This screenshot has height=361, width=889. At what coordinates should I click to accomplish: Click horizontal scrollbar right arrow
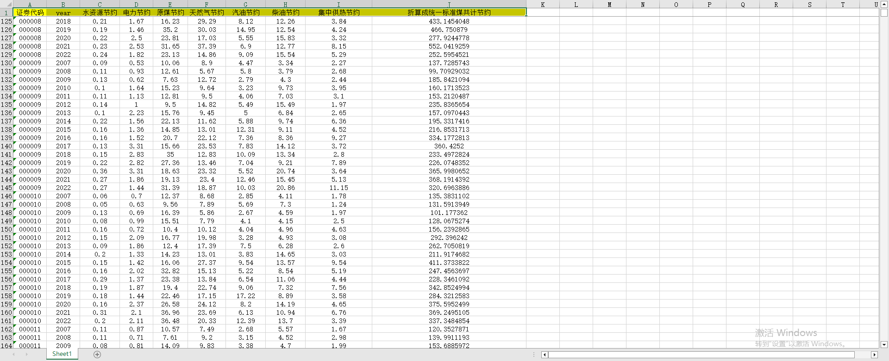(874, 355)
